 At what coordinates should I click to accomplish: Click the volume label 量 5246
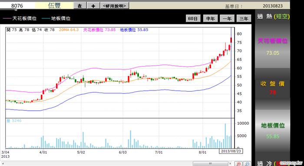tap(14, 121)
